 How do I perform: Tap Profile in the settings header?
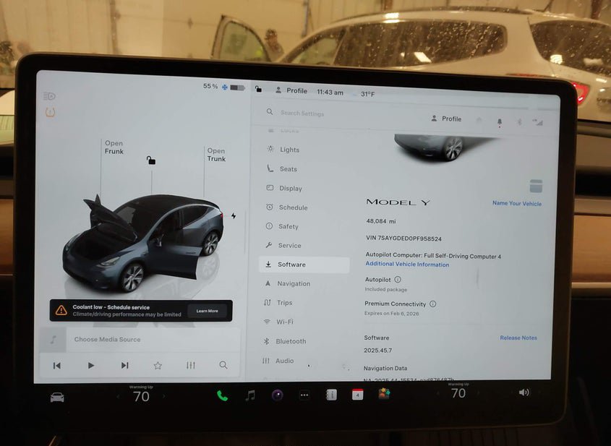pos(446,119)
